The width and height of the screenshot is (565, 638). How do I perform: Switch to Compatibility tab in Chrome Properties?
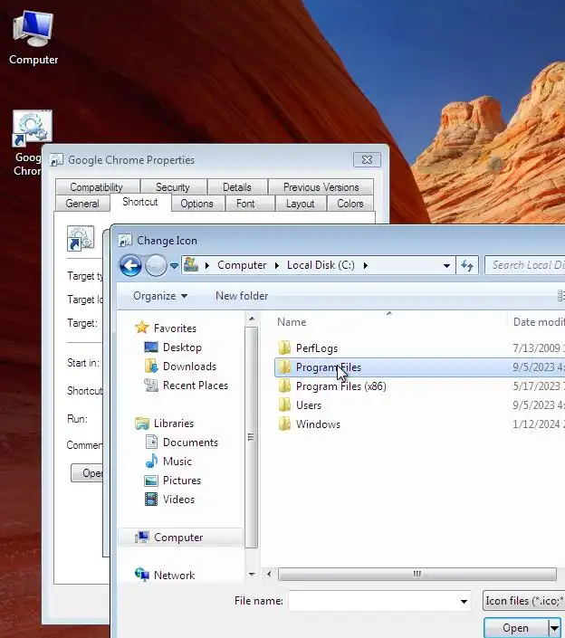(97, 187)
